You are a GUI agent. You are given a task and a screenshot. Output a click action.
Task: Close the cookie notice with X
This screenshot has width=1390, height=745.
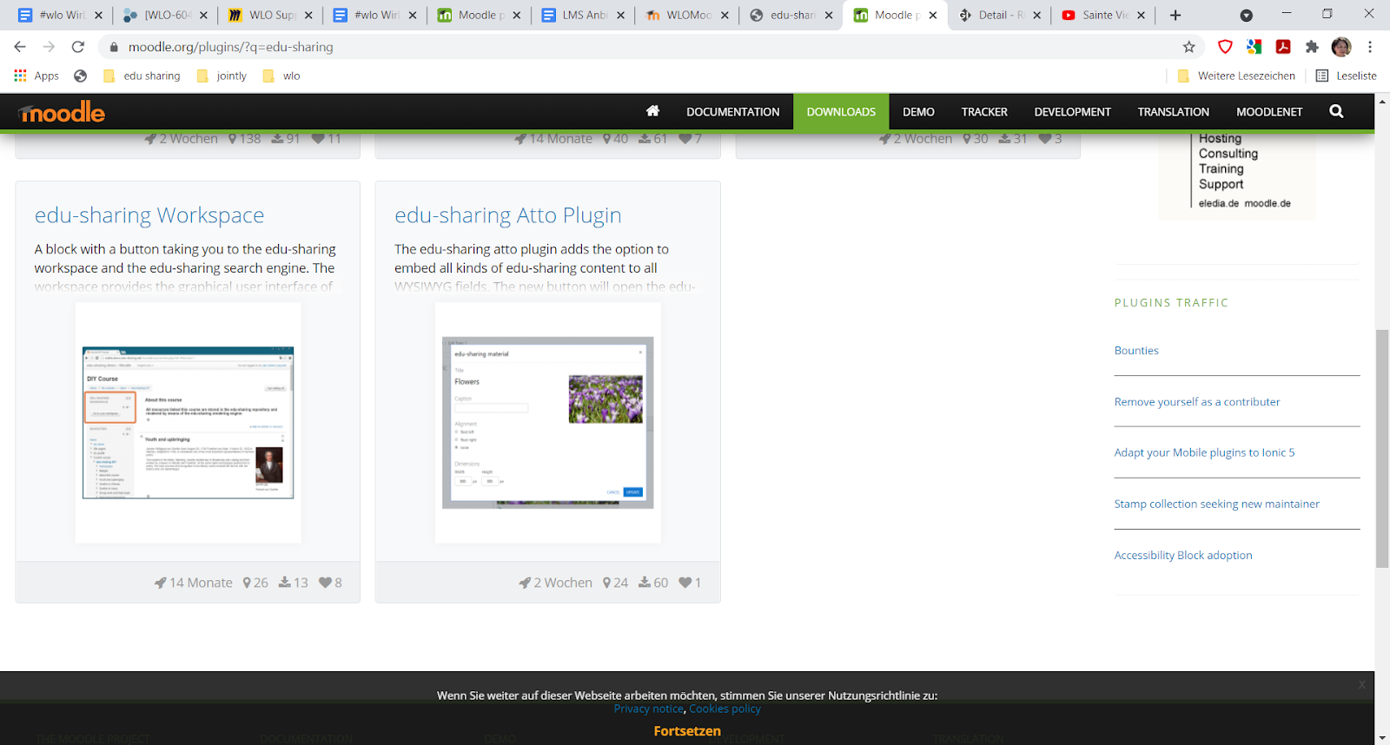[x=1361, y=685]
